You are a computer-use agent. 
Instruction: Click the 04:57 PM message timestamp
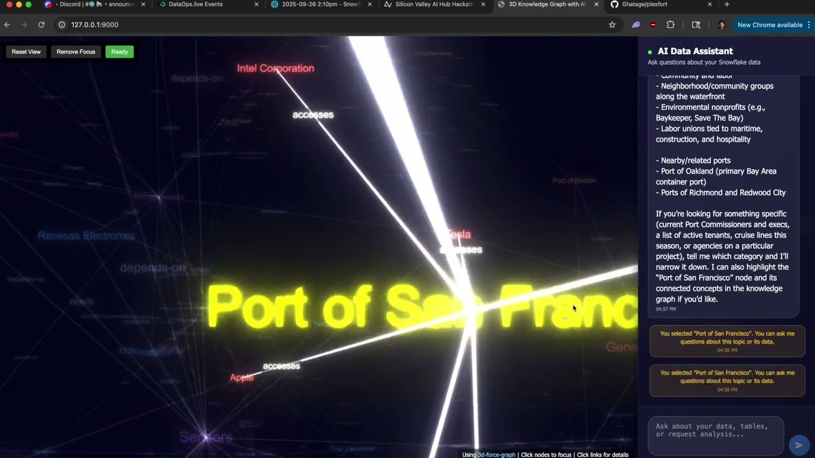(665, 309)
